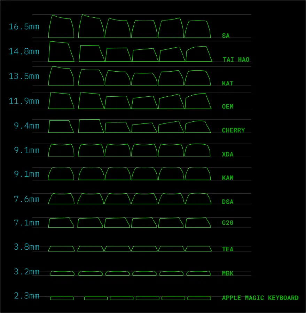Click the KAT profile label
The width and height of the screenshot is (306, 313).
(227, 83)
